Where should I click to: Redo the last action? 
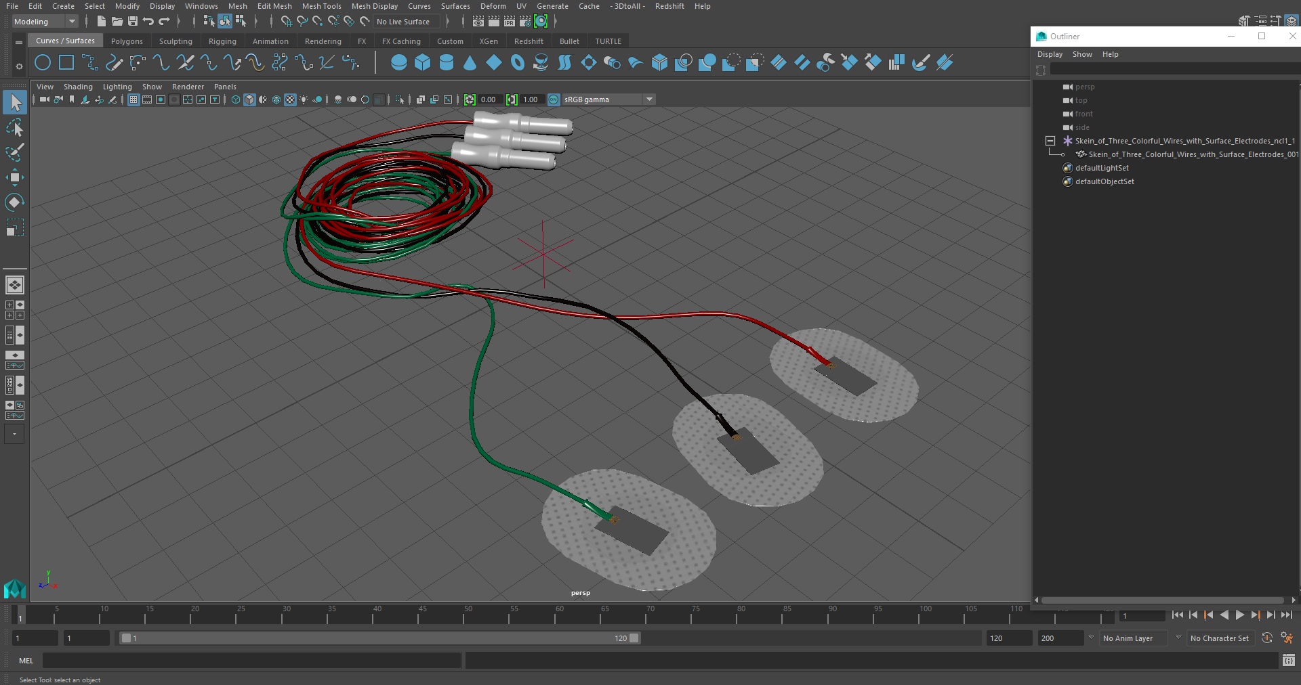click(164, 22)
